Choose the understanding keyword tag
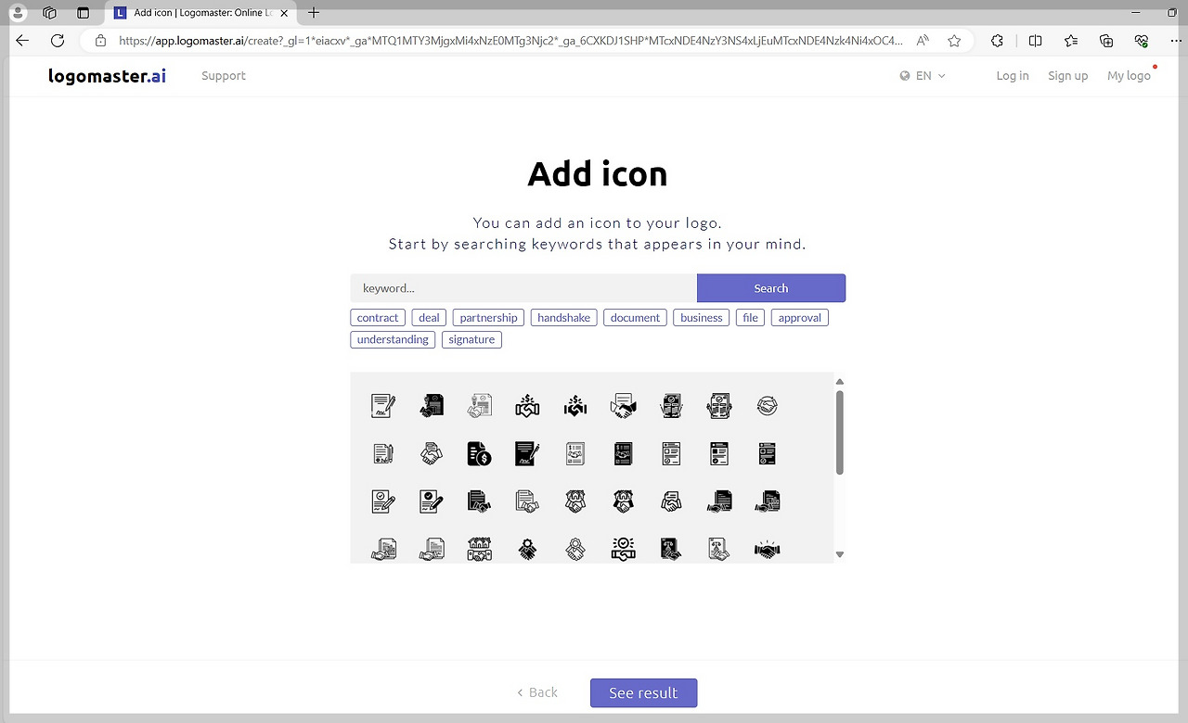The width and height of the screenshot is (1188, 723). click(x=393, y=340)
